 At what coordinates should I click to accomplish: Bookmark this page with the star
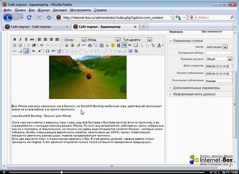[x=173, y=17]
